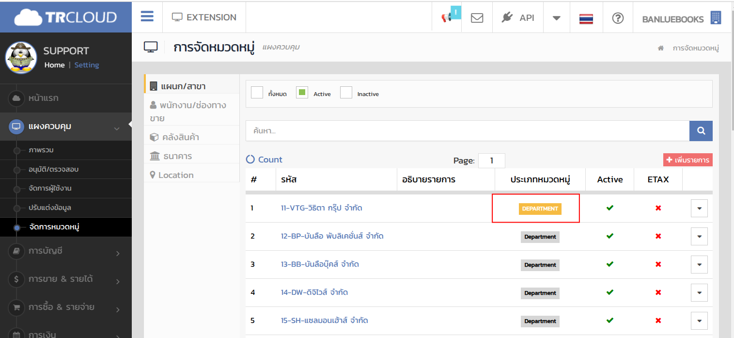This screenshot has height=338, width=734.
Task: Click the home breadcrumb icon
Action: tap(660, 48)
